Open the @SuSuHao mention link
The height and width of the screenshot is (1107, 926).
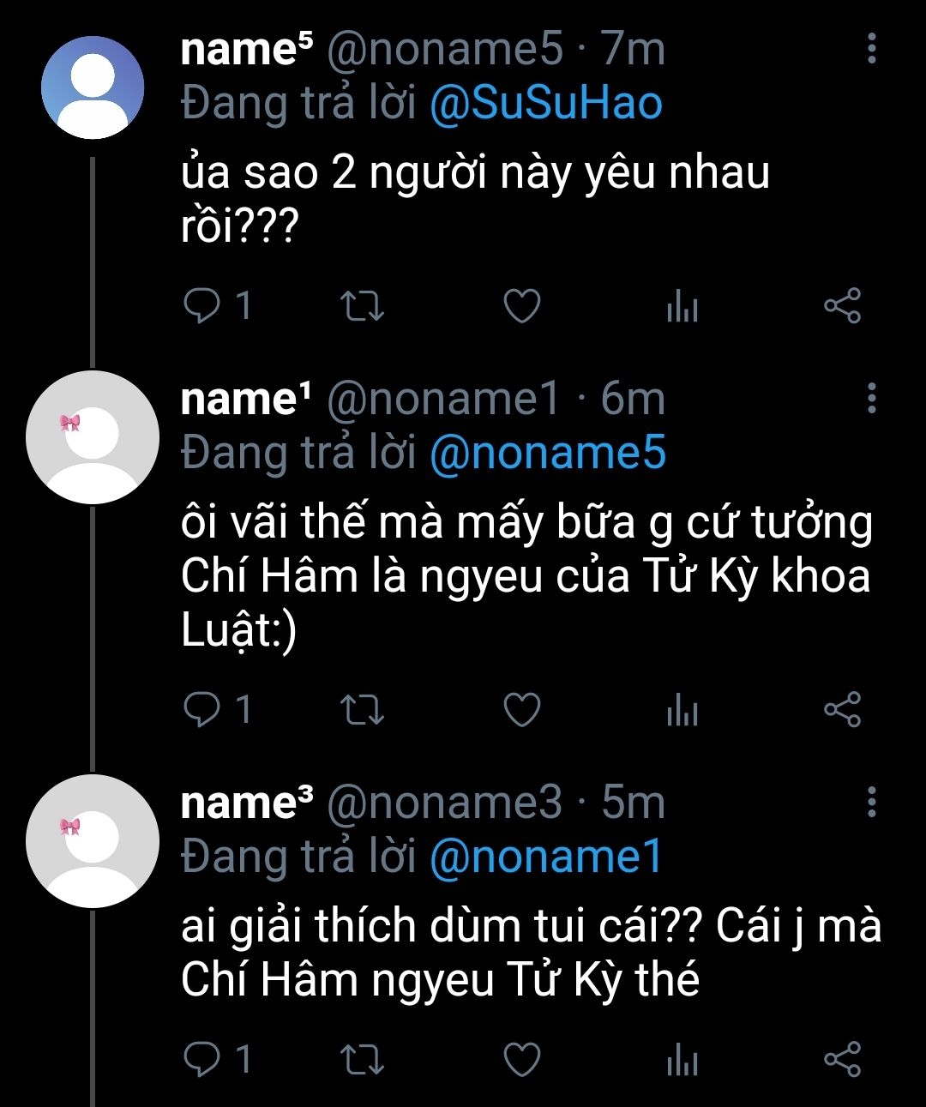point(545,104)
